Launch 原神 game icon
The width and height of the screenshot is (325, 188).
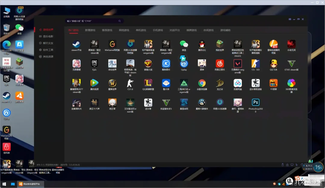pyautogui.click(x=202, y=64)
